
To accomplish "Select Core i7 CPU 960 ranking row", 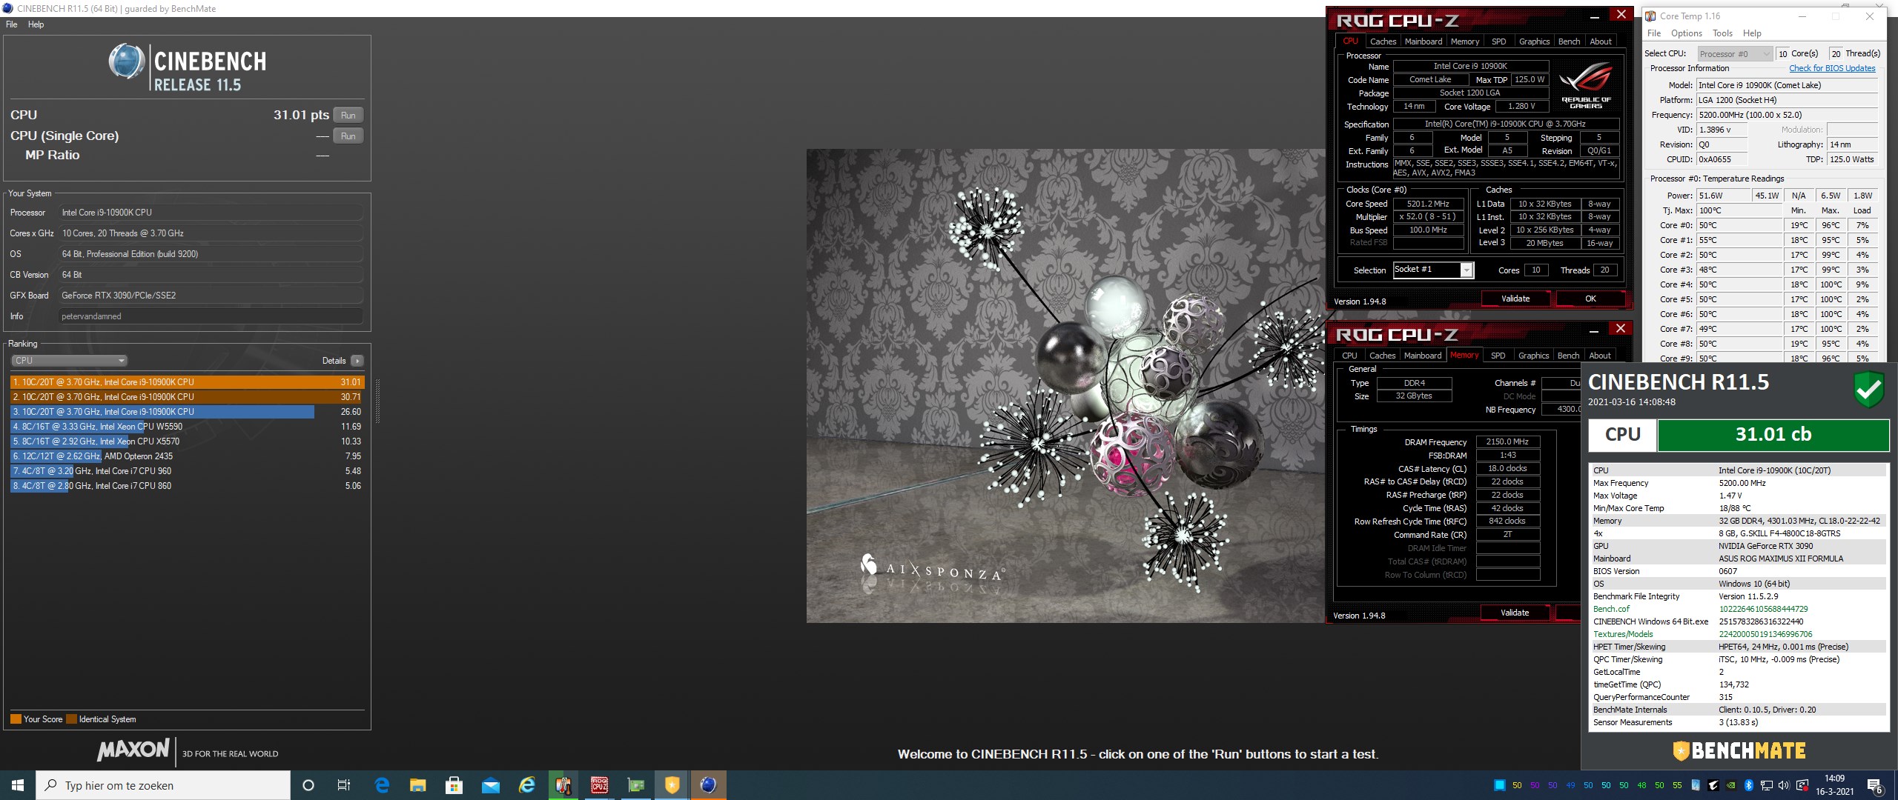I will [x=187, y=471].
